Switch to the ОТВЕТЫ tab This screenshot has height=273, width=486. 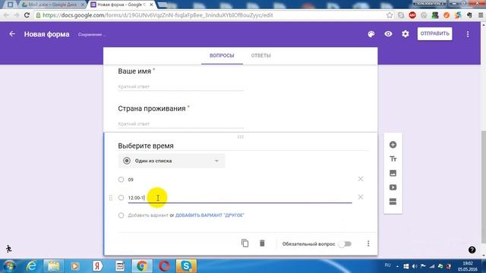coord(260,55)
